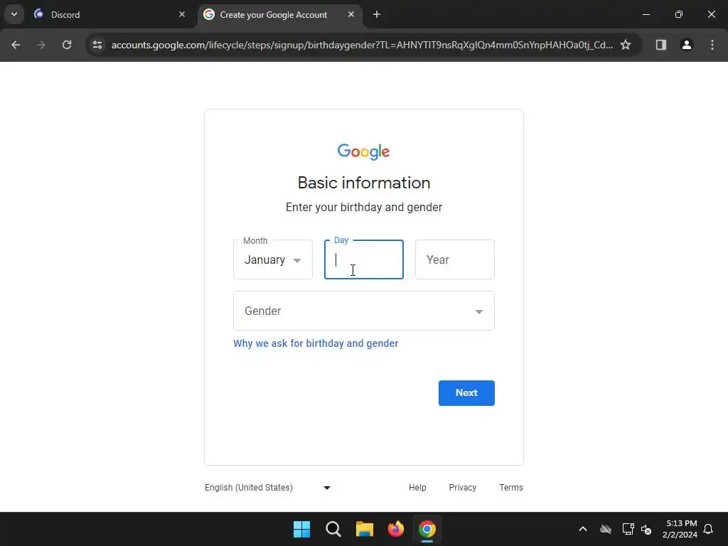Click the Year input field
The width and height of the screenshot is (728, 546).
(x=455, y=259)
